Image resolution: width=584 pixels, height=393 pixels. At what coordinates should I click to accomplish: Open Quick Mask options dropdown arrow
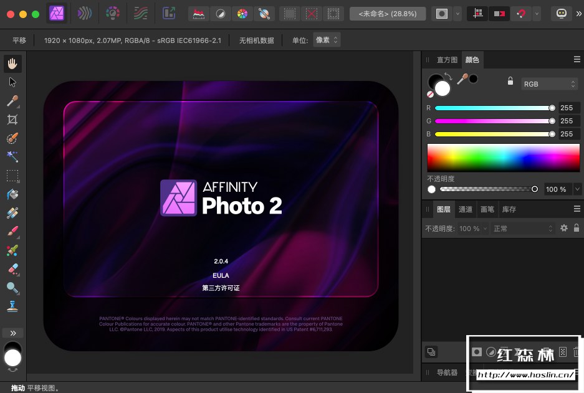point(457,14)
